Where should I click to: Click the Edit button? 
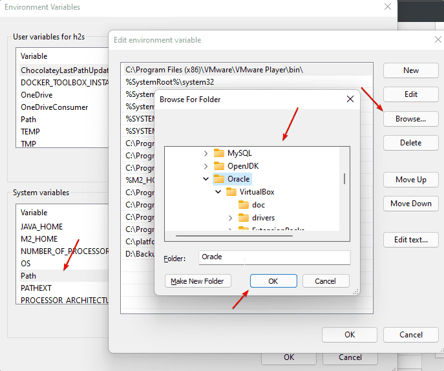pos(411,94)
